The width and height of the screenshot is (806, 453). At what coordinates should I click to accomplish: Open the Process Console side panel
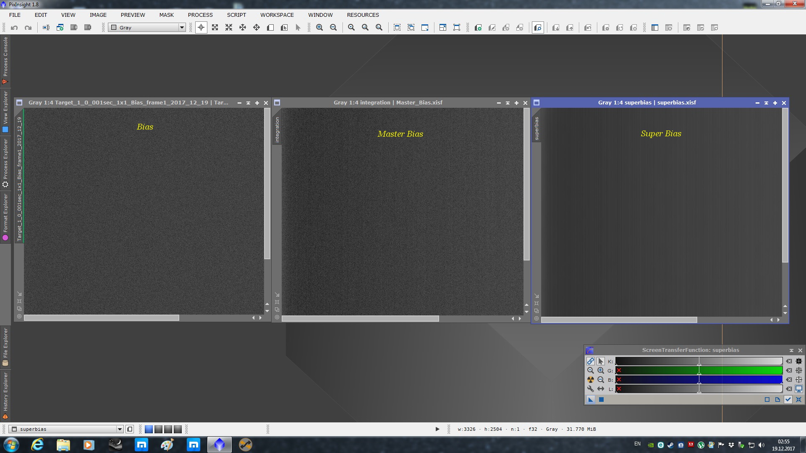(5, 61)
